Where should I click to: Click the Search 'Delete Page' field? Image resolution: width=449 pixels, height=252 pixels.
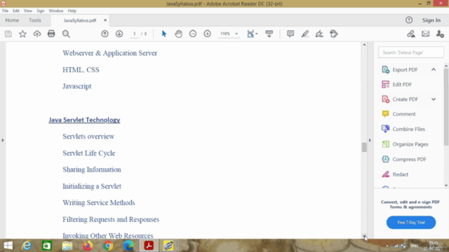pos(411,52)
